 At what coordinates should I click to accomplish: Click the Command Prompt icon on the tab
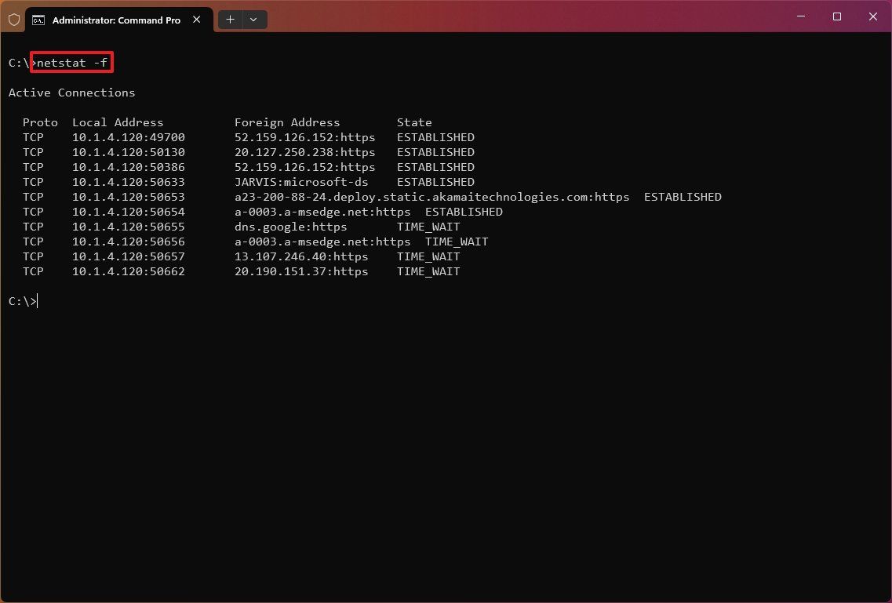pos(39,20)
